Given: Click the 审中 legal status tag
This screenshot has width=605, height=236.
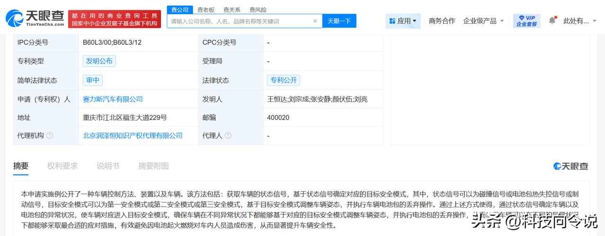Looking at the screenshot, I should pos(93,80).
